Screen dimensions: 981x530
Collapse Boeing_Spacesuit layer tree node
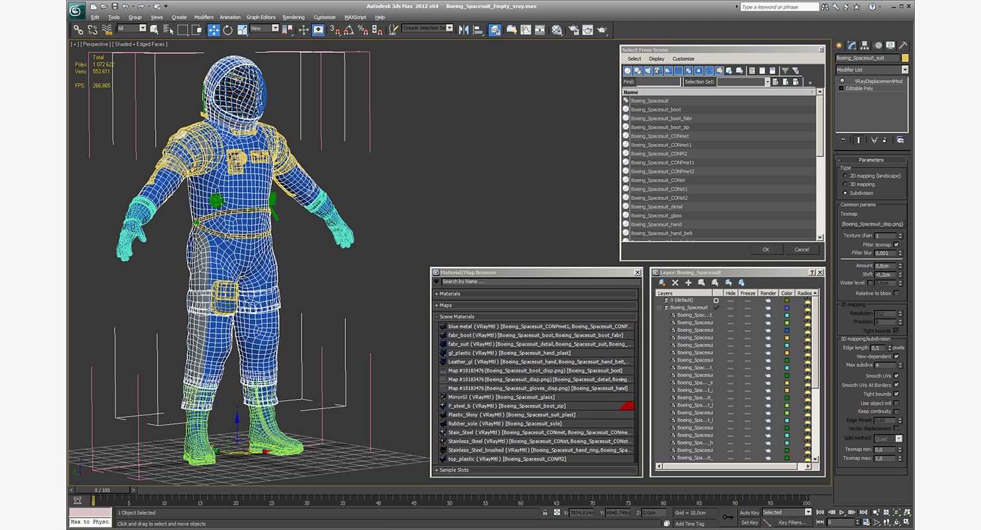[x=660, y=308]
